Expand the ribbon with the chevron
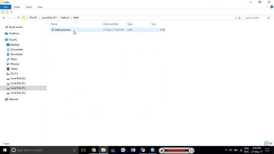This screenshot has width=274, height=154. point(267,7)
